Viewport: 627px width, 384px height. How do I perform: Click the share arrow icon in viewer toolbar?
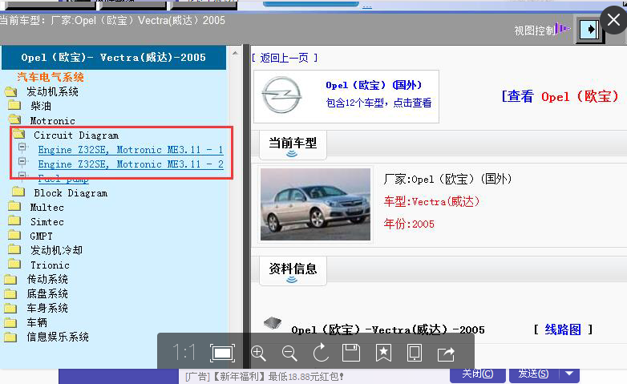click(446, 353)
